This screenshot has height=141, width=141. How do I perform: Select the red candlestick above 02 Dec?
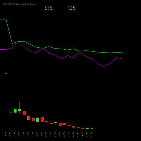[83, 128]
